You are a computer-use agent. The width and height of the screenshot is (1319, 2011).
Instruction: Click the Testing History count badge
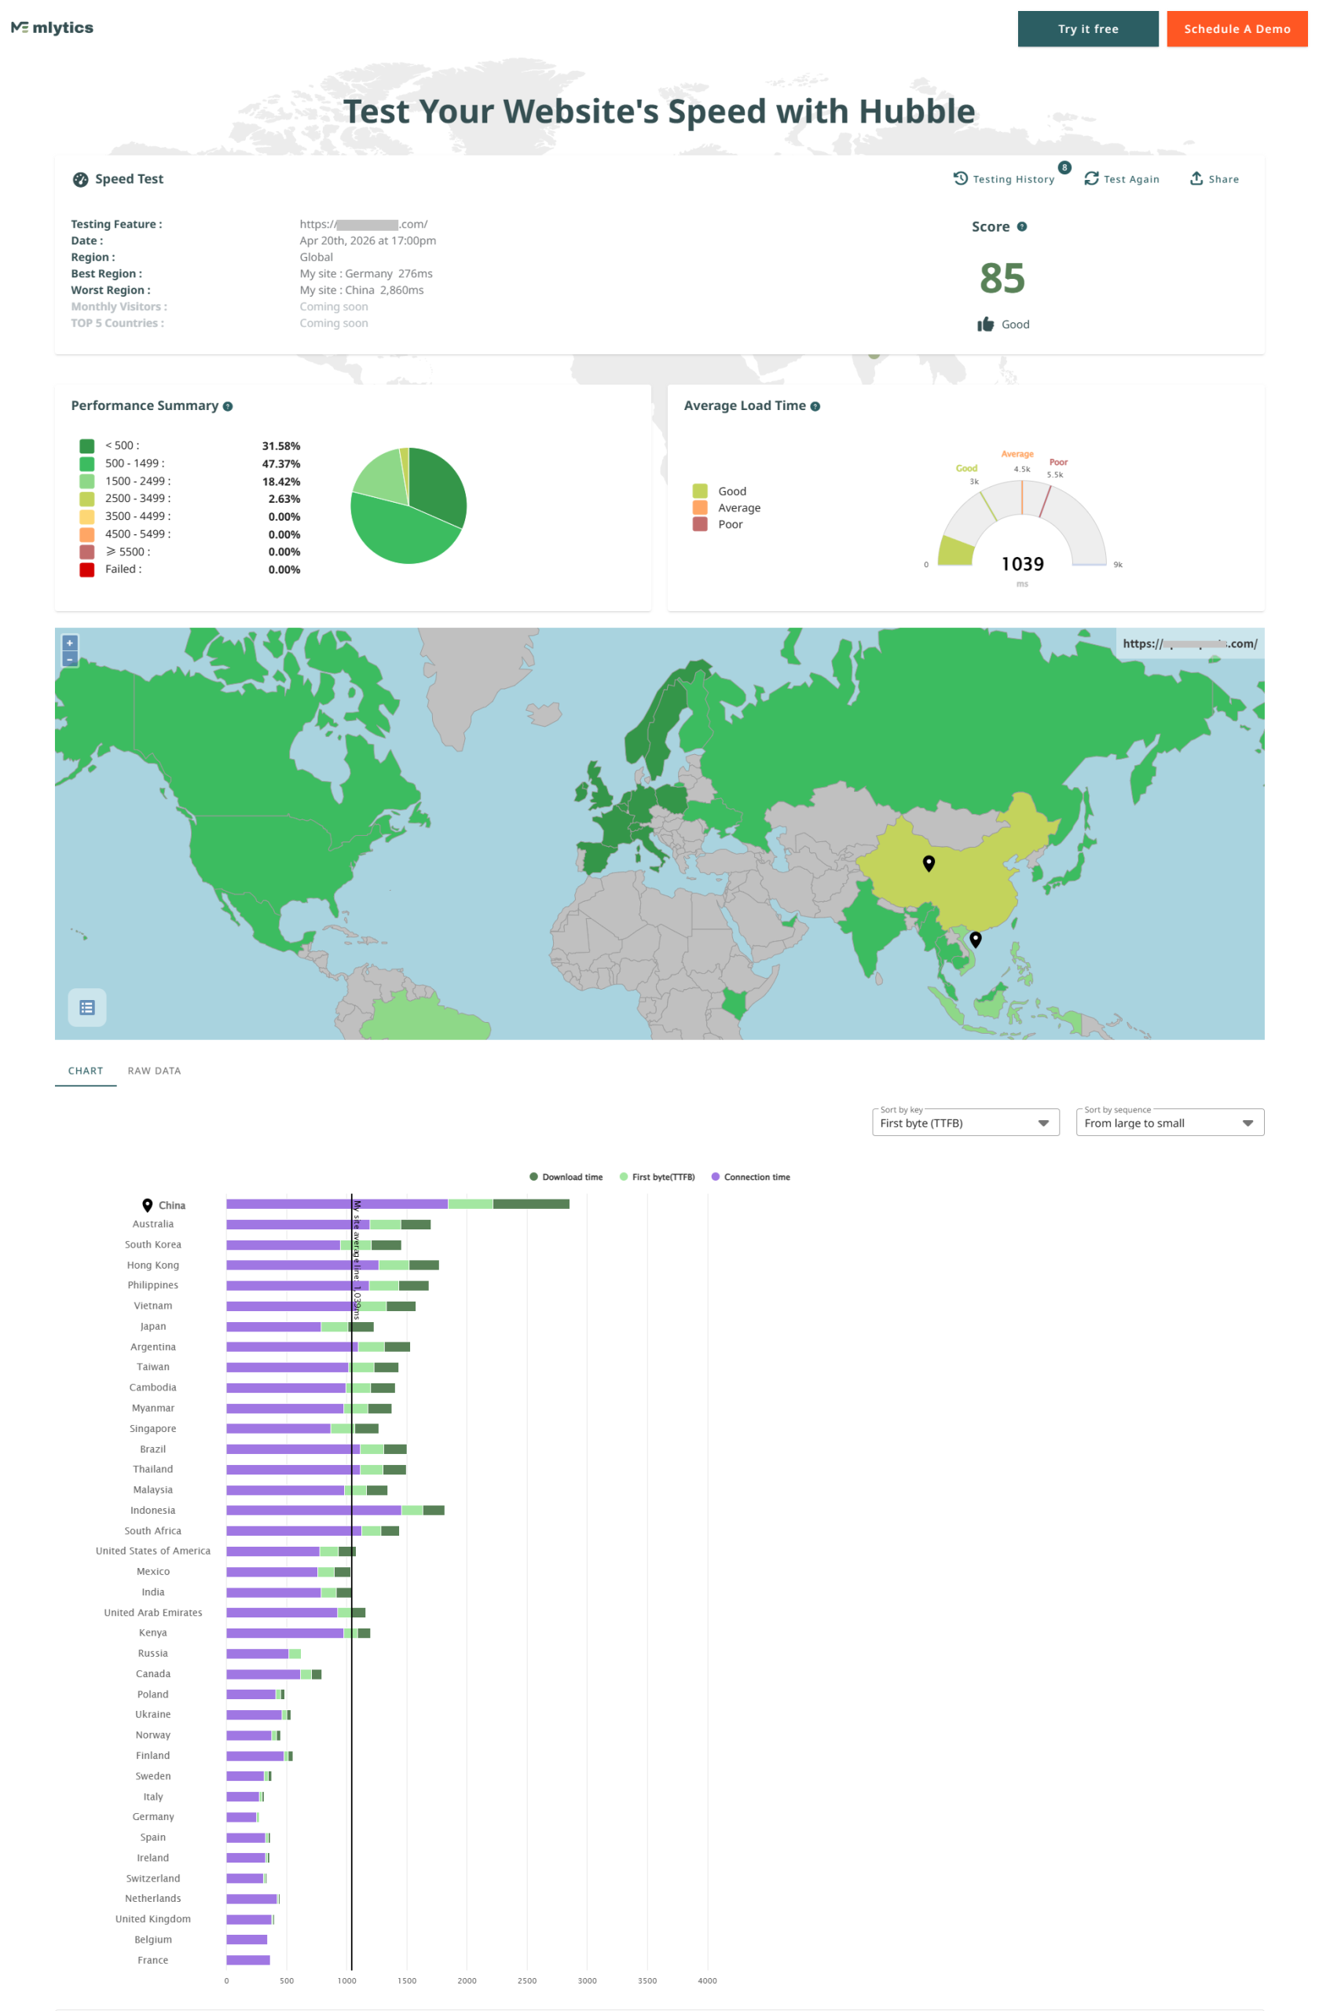click(1064, 167)
